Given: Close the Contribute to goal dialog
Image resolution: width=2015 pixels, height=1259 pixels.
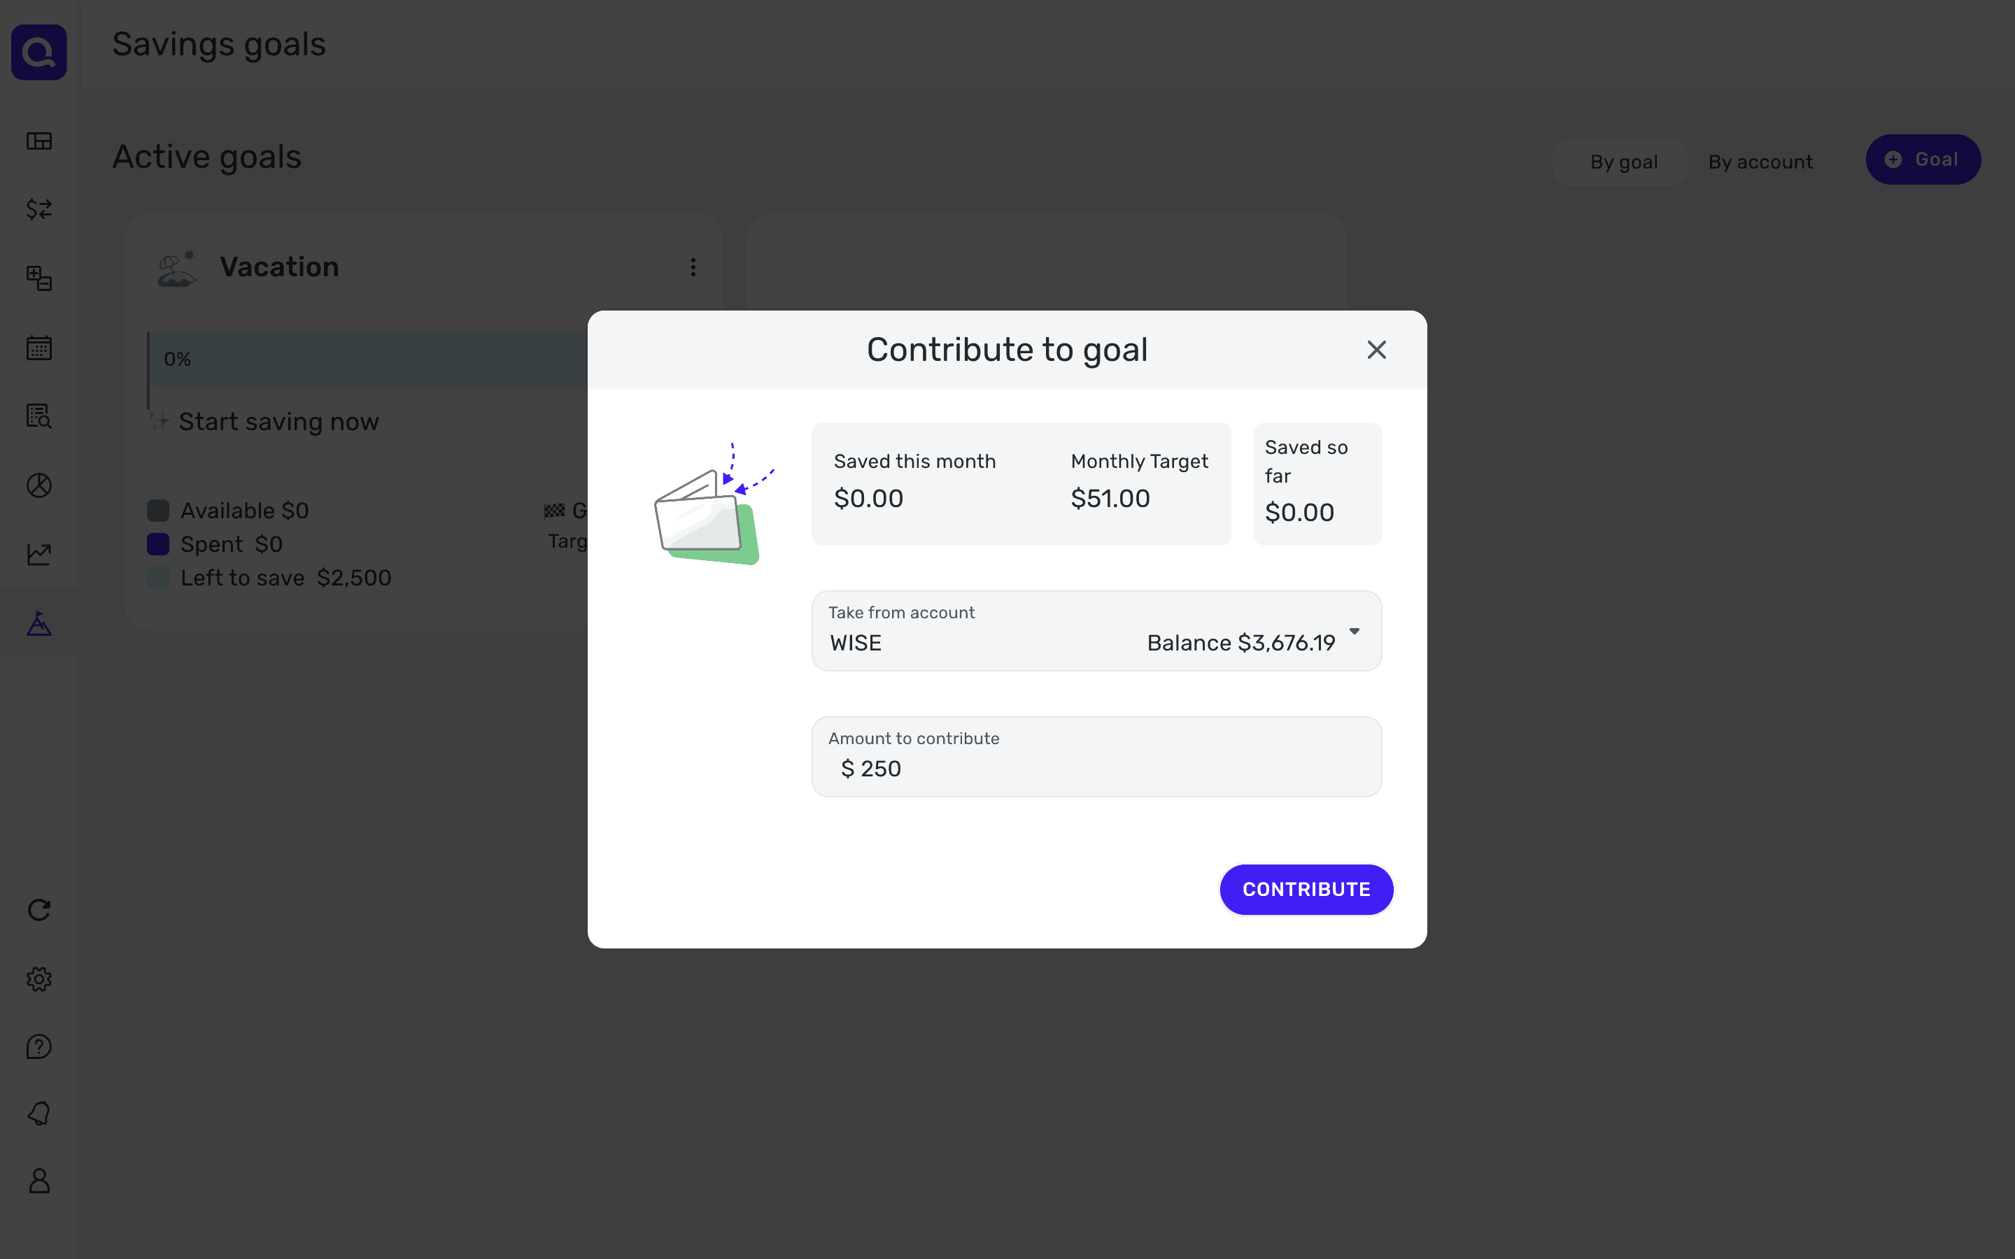Looking at the screenshot, I should (x=1376, y=350).
